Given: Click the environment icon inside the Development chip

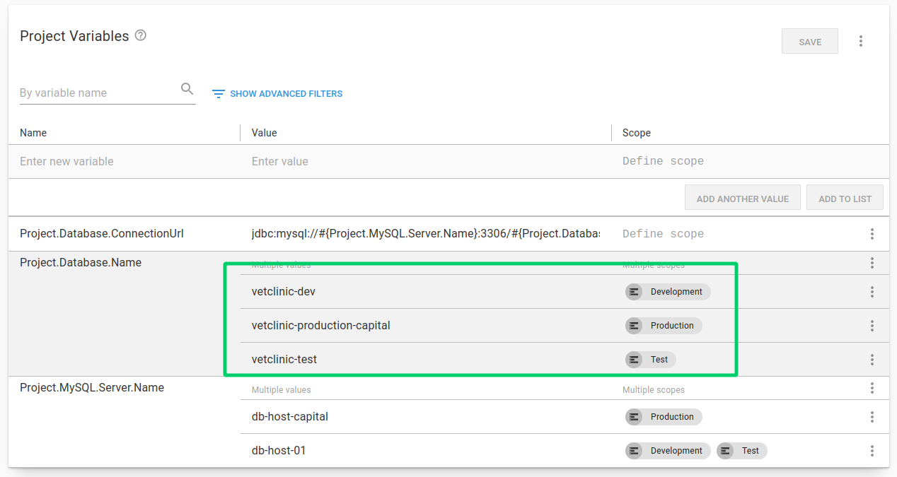Looking at the screenshot, I should 634,291.
